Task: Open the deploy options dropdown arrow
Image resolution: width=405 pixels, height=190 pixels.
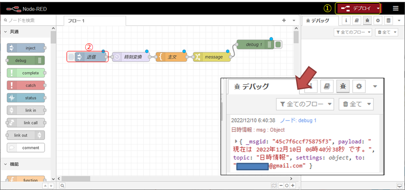Action: (x=378, y=8)
